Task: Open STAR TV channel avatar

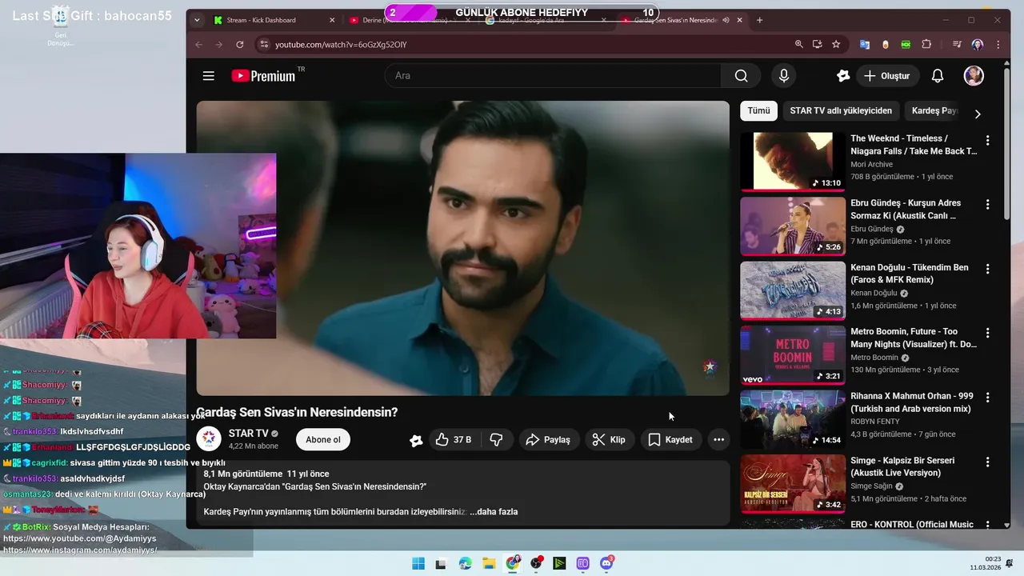Action: point(209,439)
